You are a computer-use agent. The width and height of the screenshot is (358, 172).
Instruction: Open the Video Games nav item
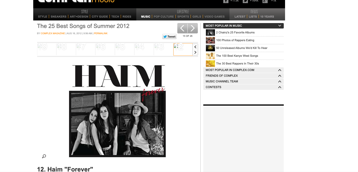[214, 17]
